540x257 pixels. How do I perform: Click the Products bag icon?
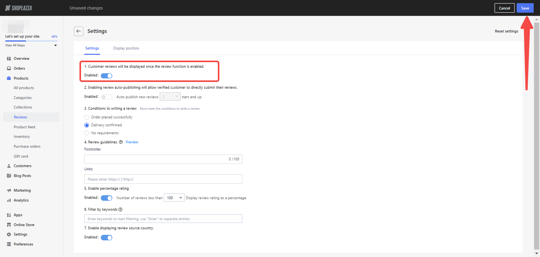[9, 78]
